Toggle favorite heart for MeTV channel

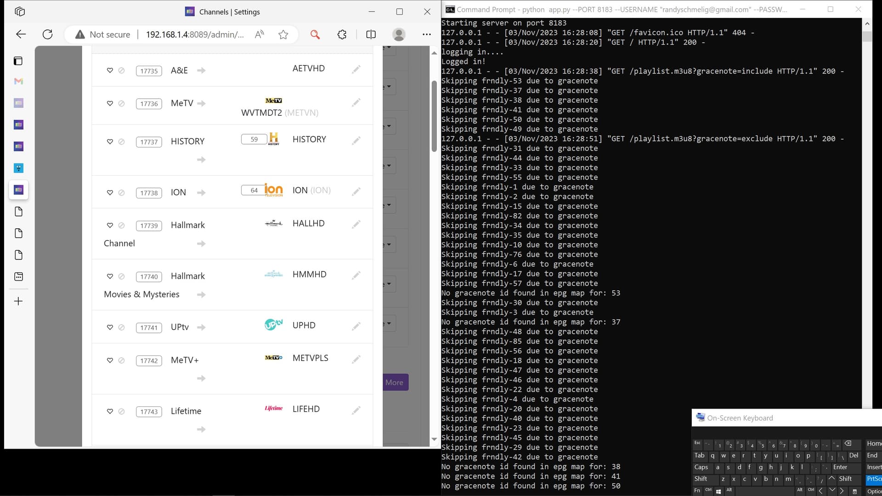pos(110,103)
